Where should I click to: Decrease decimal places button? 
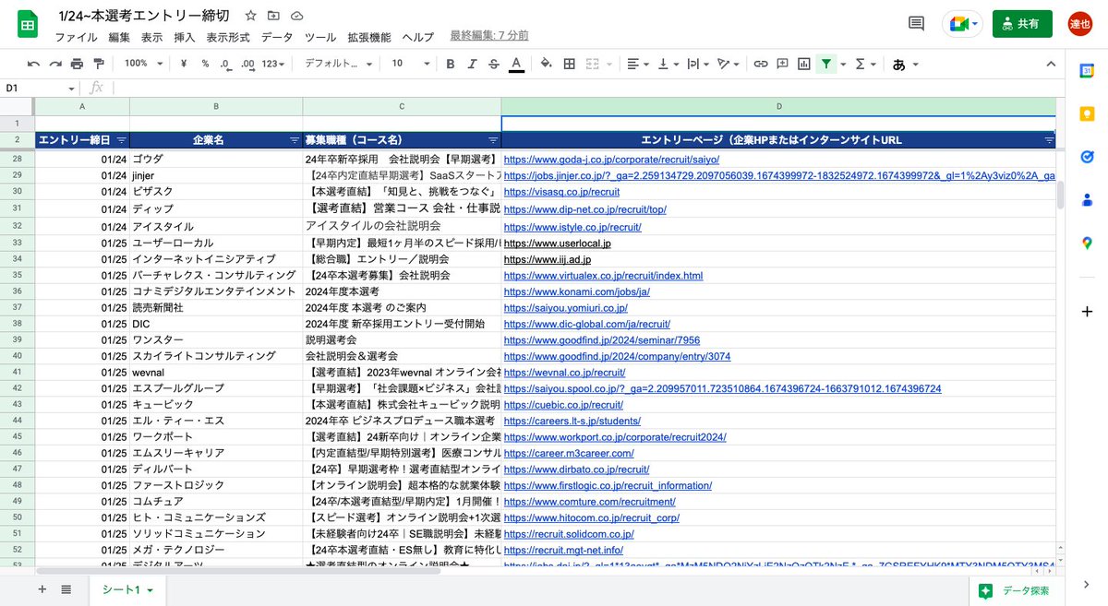[x=226, y=64]
